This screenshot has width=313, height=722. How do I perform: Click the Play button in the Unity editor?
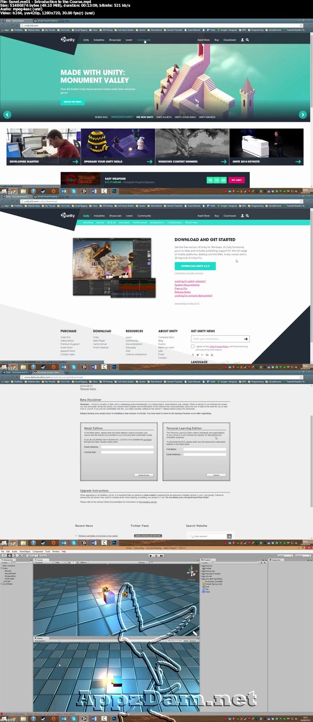click(150, 556)
